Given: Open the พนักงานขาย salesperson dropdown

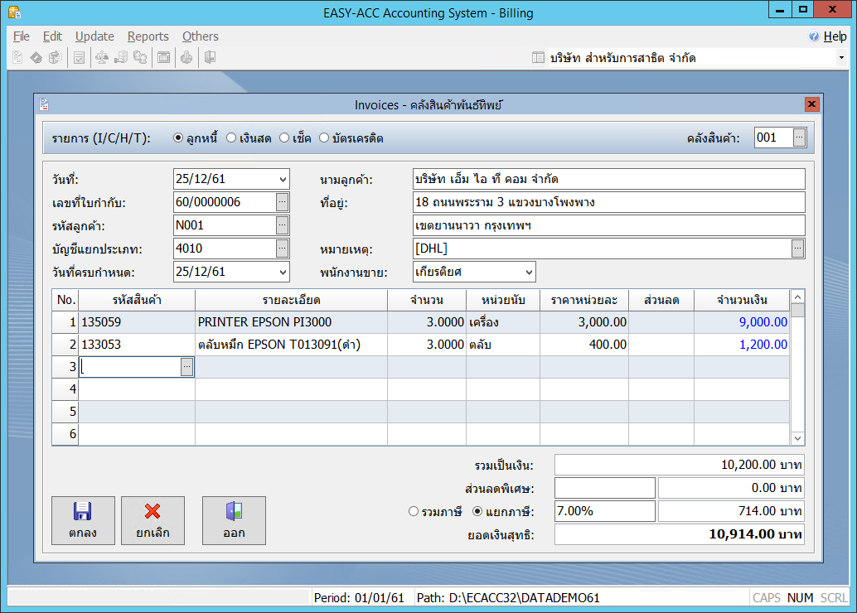Looking at the screenshot, I should click(529, 272).
